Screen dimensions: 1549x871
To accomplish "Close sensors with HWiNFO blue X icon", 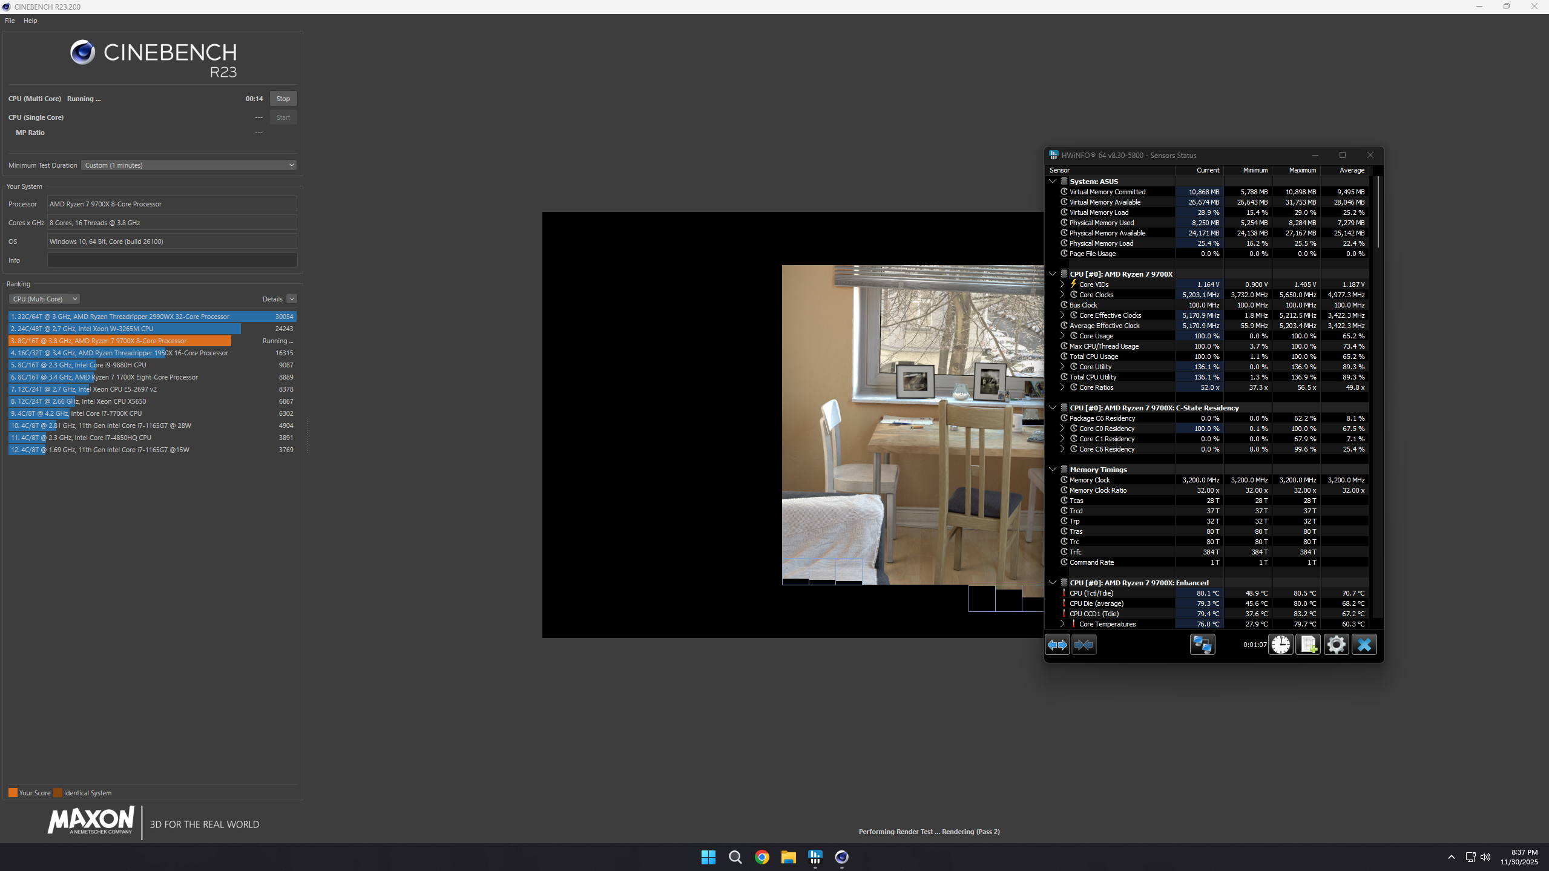I will point(1364,645).
